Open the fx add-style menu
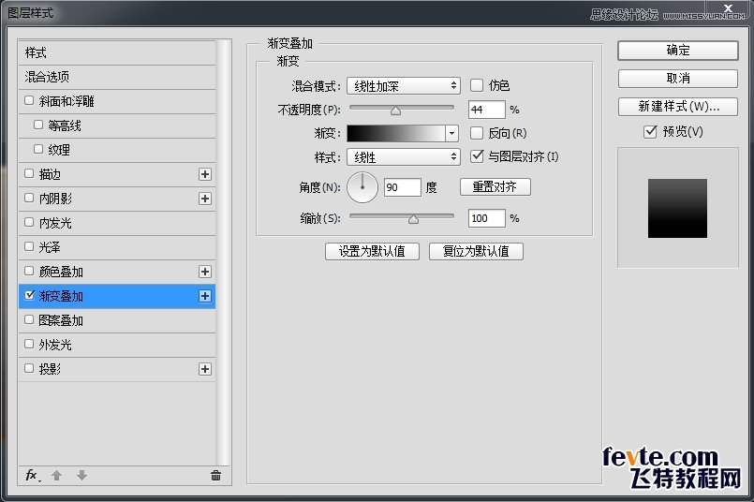 [x=33, y=476]
